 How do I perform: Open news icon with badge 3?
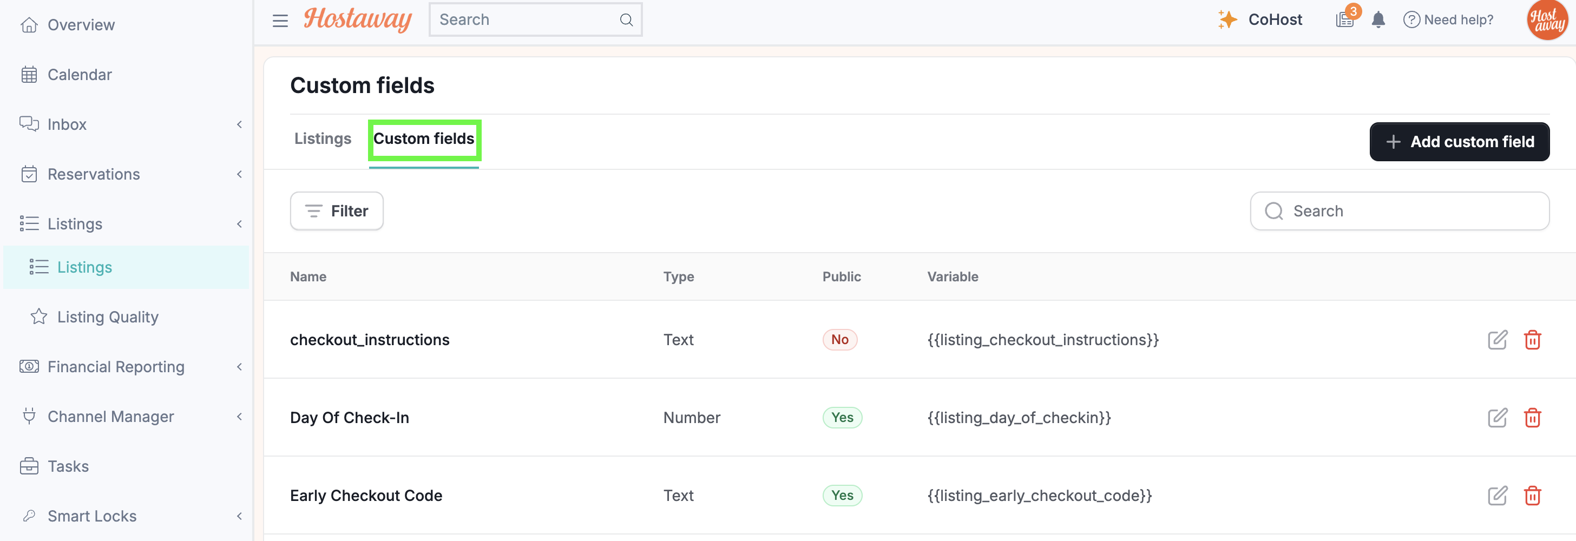(1347, 18)
